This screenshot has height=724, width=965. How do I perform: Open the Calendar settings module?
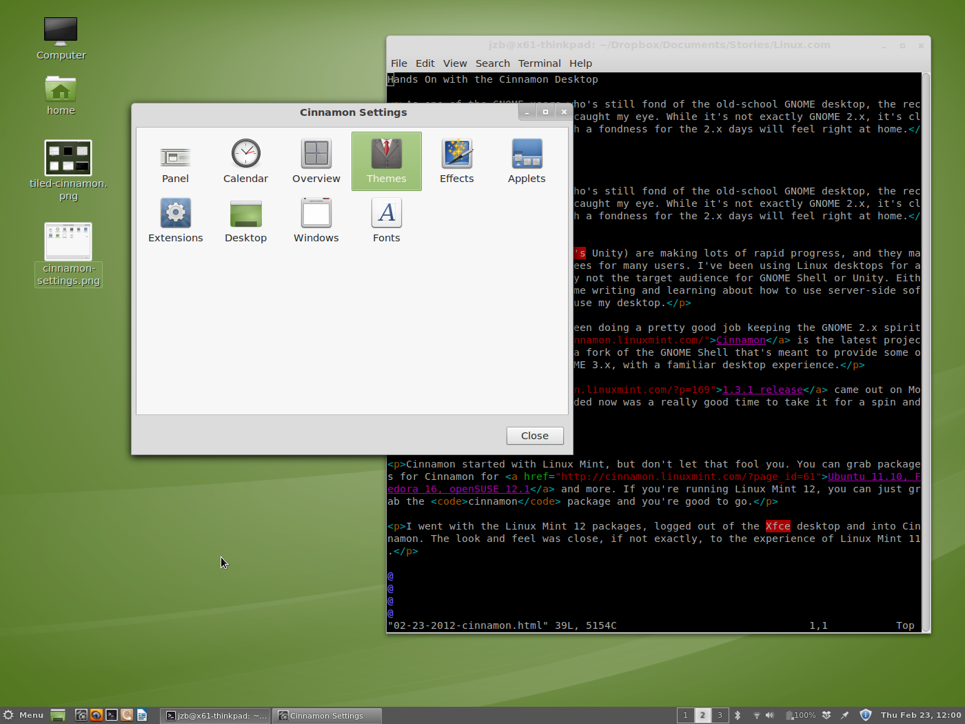point(245,161)
